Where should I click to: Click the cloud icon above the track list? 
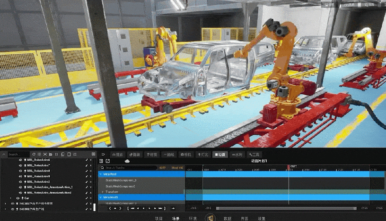pos(127,161)
